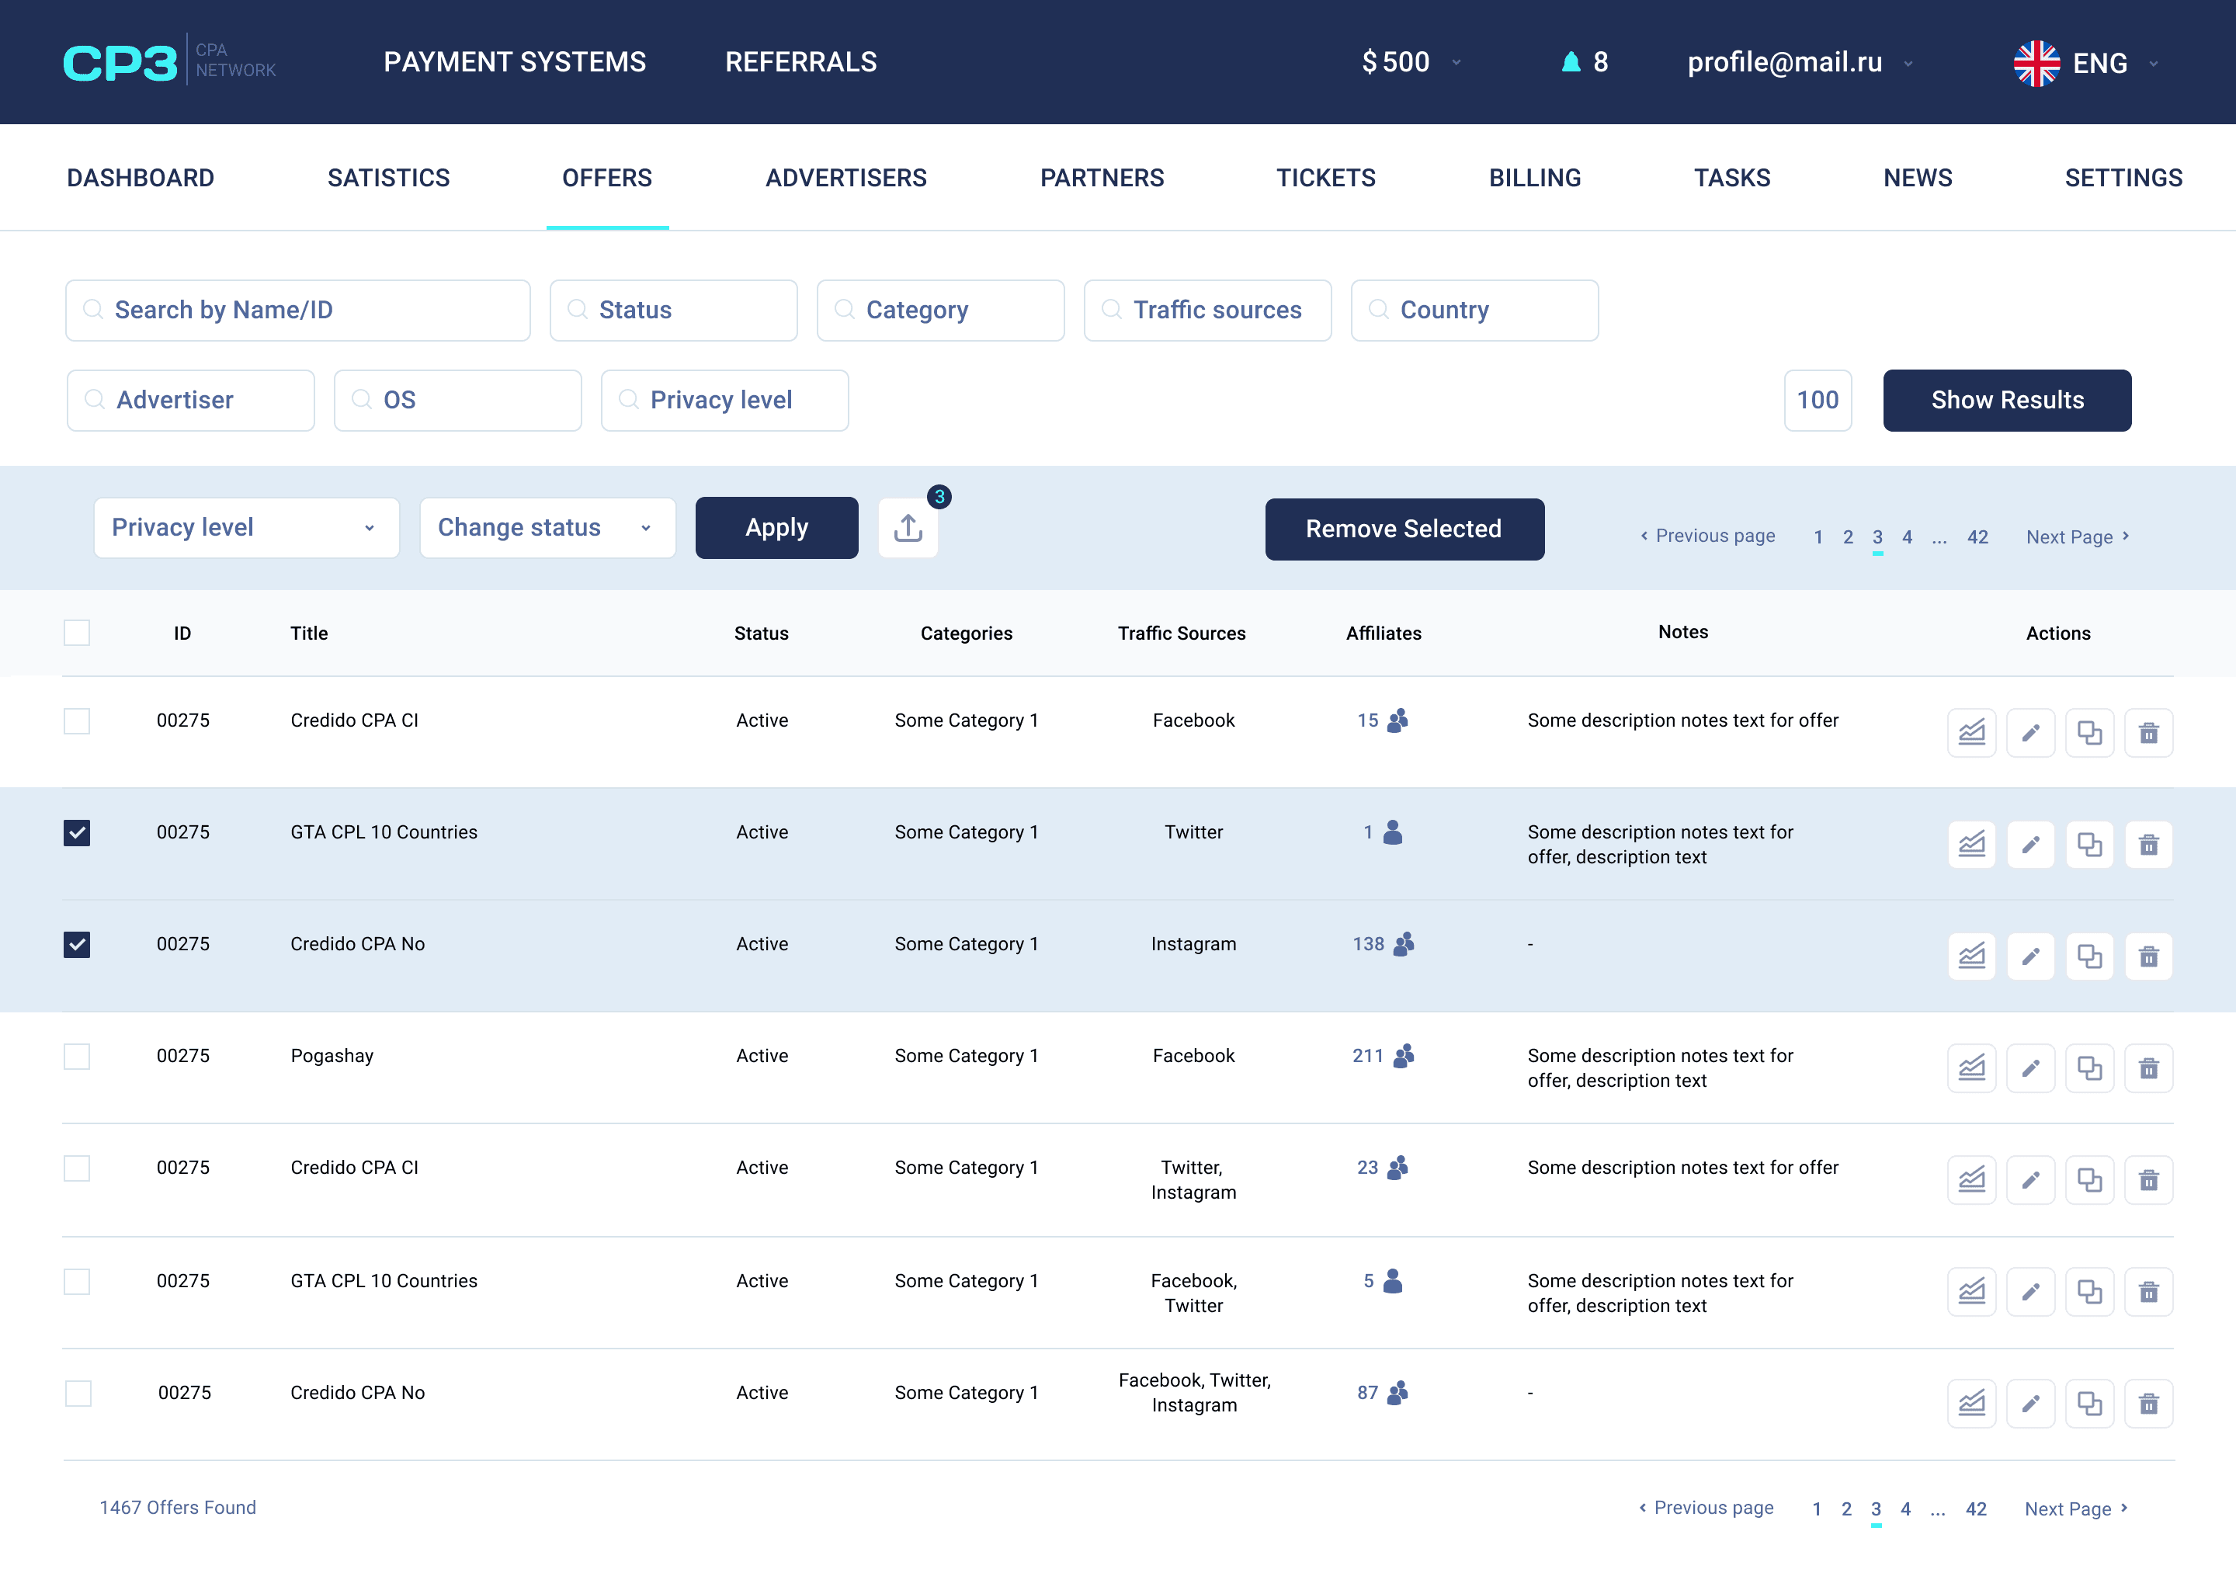Click the export upload icon with badge 3

point(908,528)
